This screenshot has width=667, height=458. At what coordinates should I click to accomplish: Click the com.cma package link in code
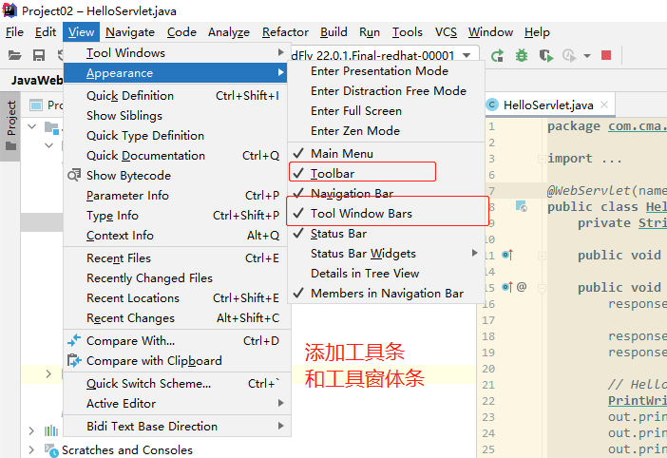click(x=637, y=126)
